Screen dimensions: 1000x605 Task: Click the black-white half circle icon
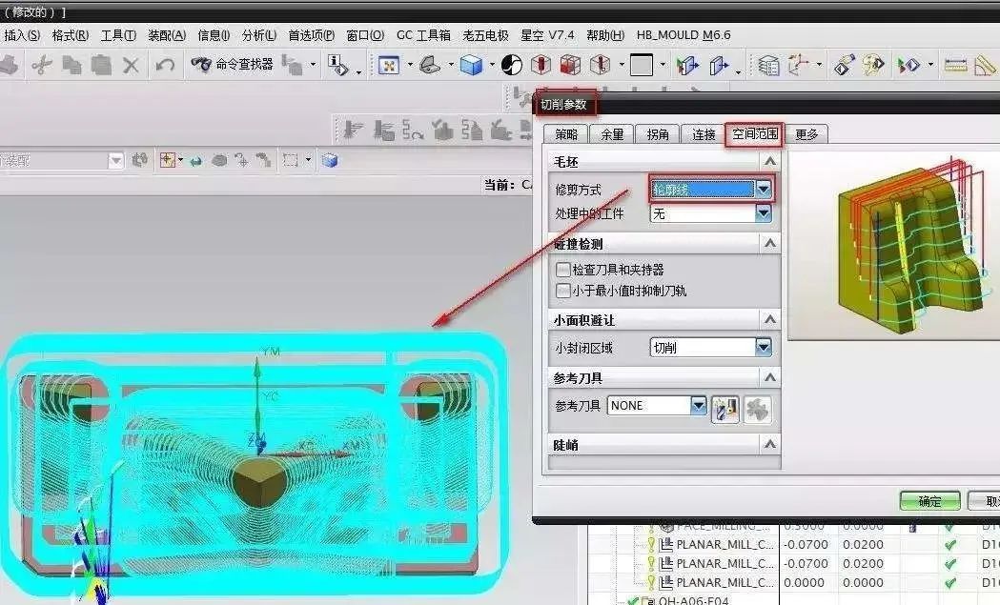pyautogui.click(x=512, y=65)
